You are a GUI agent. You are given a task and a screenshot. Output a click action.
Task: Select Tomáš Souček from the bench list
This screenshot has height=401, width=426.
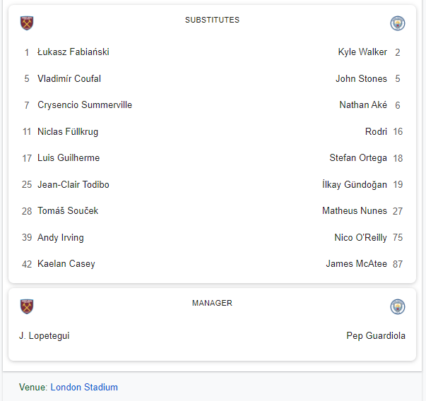click(x=68, y=211)
